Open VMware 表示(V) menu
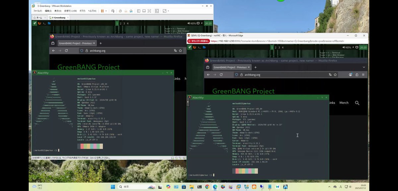The image size is (398, 191). (x=58, y=11)
